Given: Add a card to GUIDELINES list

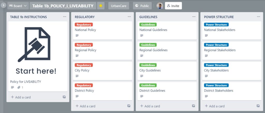Looking at the screenshot, I should click(150, 106).
